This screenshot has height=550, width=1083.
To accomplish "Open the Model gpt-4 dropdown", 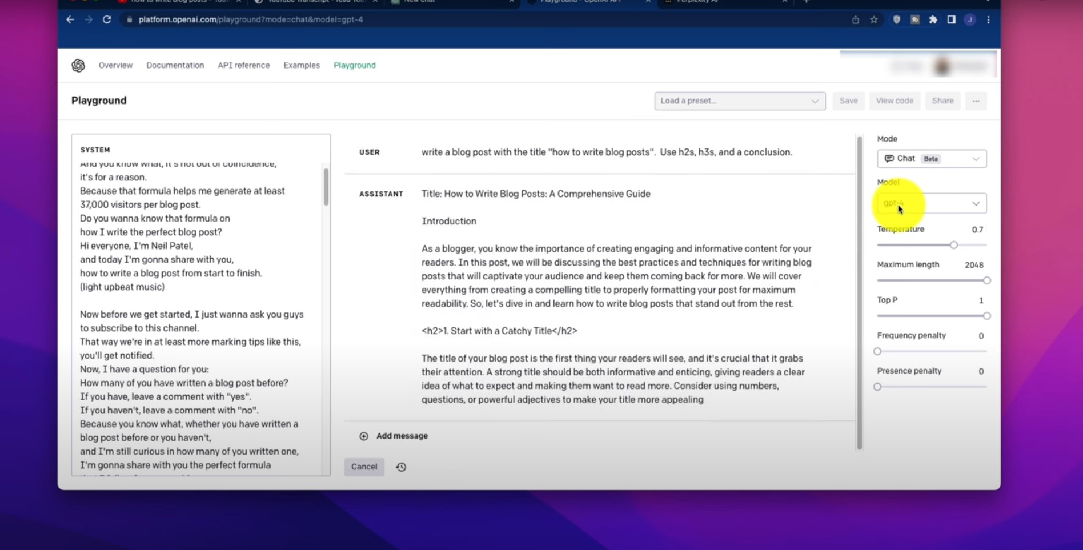I will tap(932, 203).
